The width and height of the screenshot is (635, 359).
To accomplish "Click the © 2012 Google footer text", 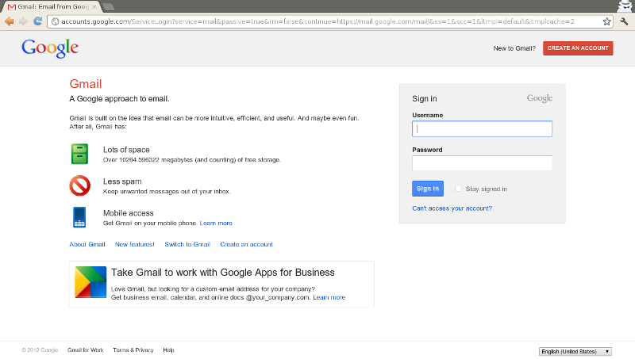I will point(40,350).
